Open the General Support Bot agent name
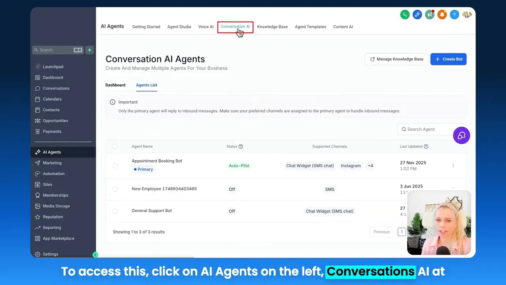Image resolution: width=506 pixels, height=285 pixels. 152,211
